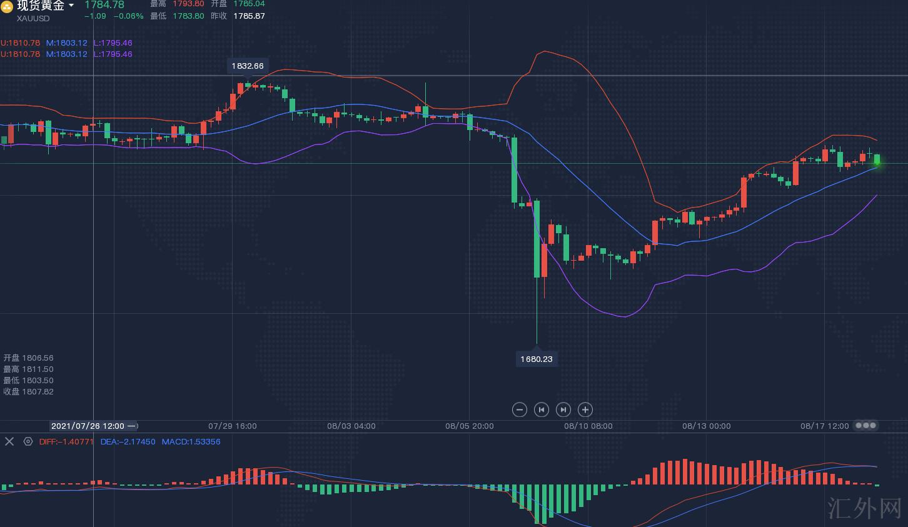Open the three-dot more options button

[x=865, y=426]
